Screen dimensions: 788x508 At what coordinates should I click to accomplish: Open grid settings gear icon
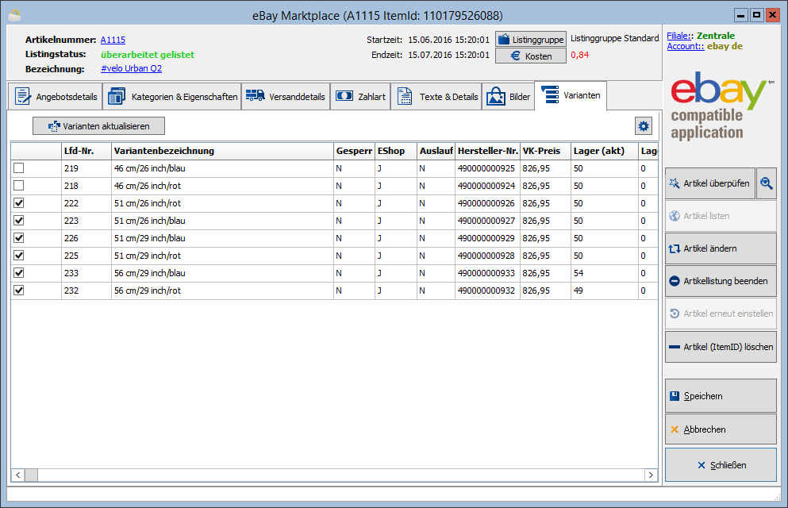[x=644, y=126]
